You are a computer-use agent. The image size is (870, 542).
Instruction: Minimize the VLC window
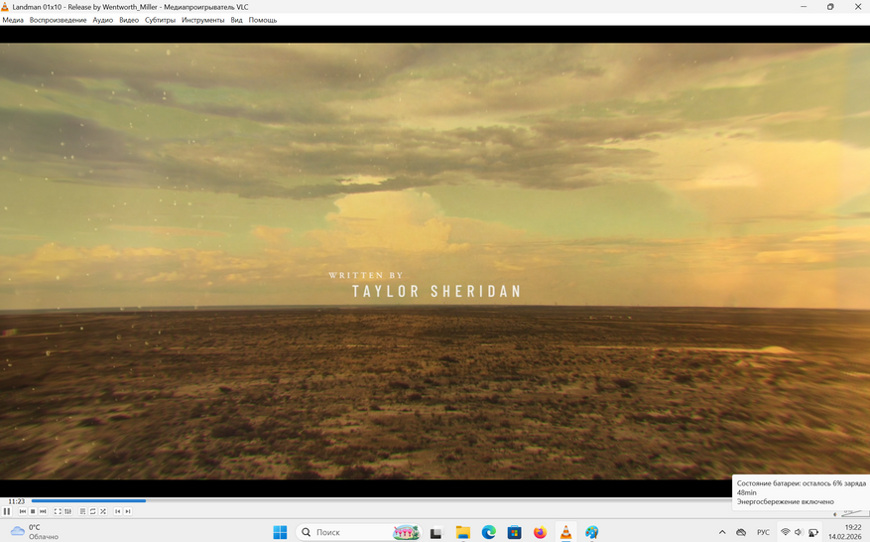pyautogui.click(x=804, y=7)
